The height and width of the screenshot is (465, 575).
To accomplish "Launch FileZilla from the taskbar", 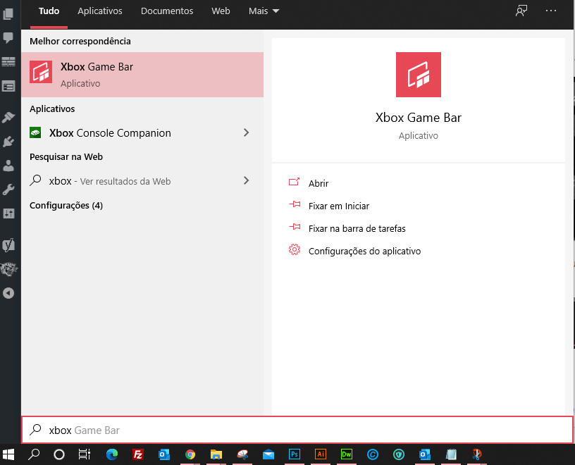I will tap(138, 454).
